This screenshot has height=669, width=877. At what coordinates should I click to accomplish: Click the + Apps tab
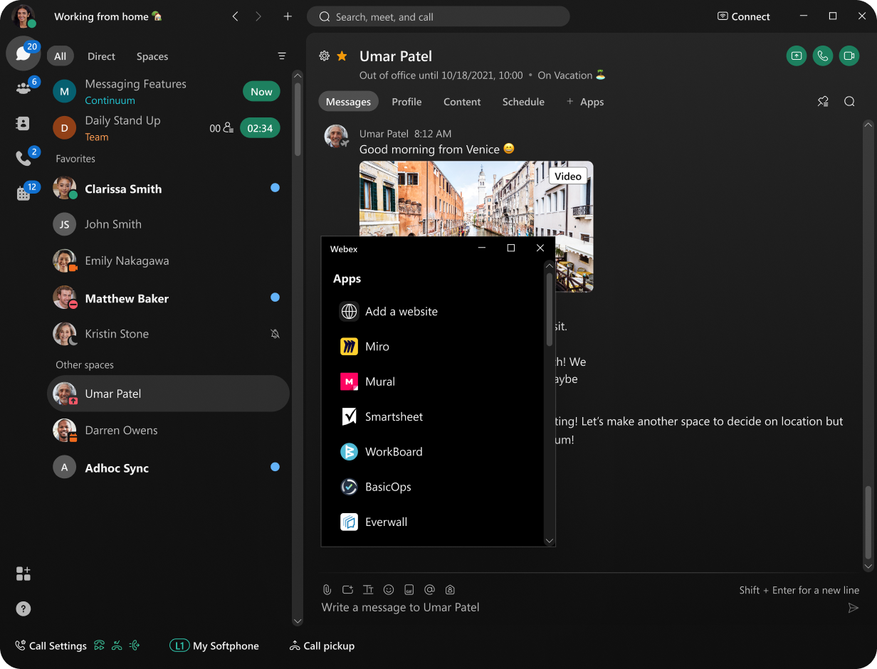(x=585, y=102)
